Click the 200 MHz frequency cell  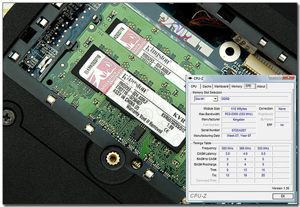[x=227, y=148]
